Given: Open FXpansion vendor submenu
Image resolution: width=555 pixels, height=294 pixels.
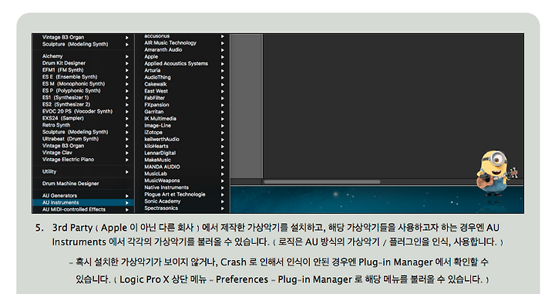Looking at the screenshot, I should (x=183, y=105).
